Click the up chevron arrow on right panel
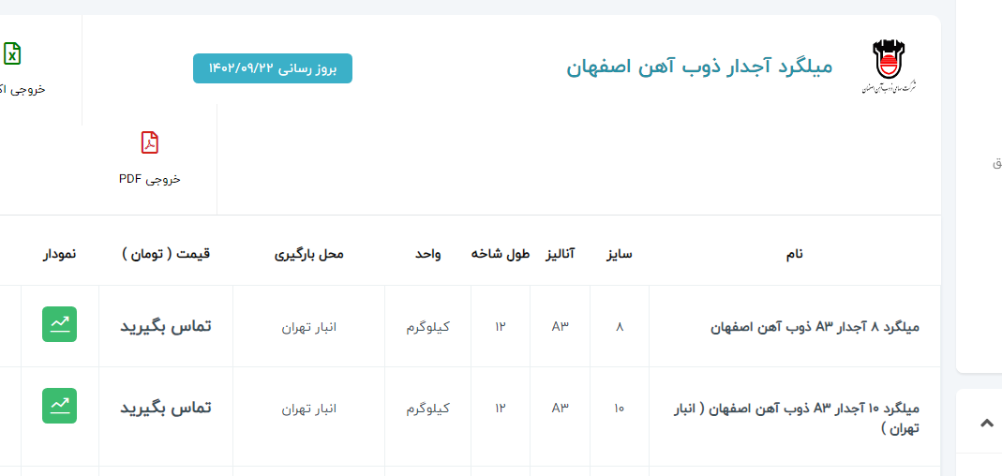Viewport: 1002px width, 476px height. [x=986, y=424]
